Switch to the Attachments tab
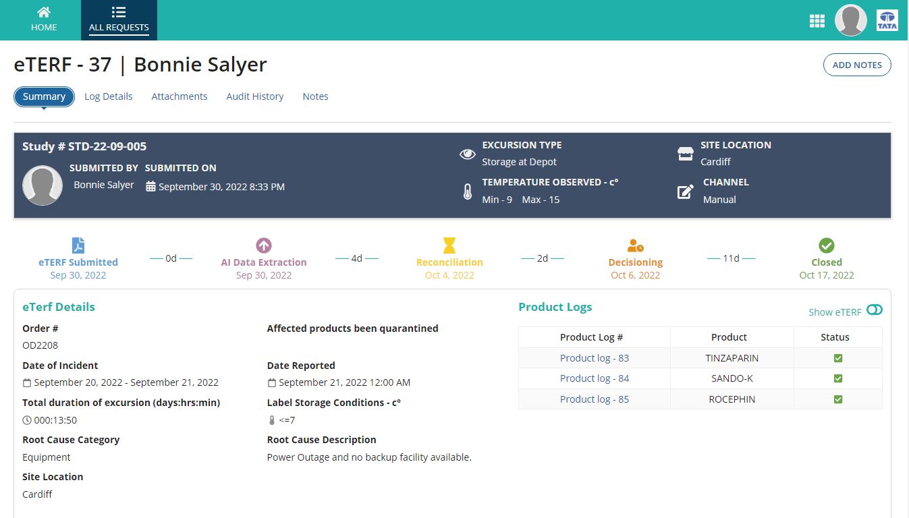Screen dimensions: 909x518 point(179,96)
